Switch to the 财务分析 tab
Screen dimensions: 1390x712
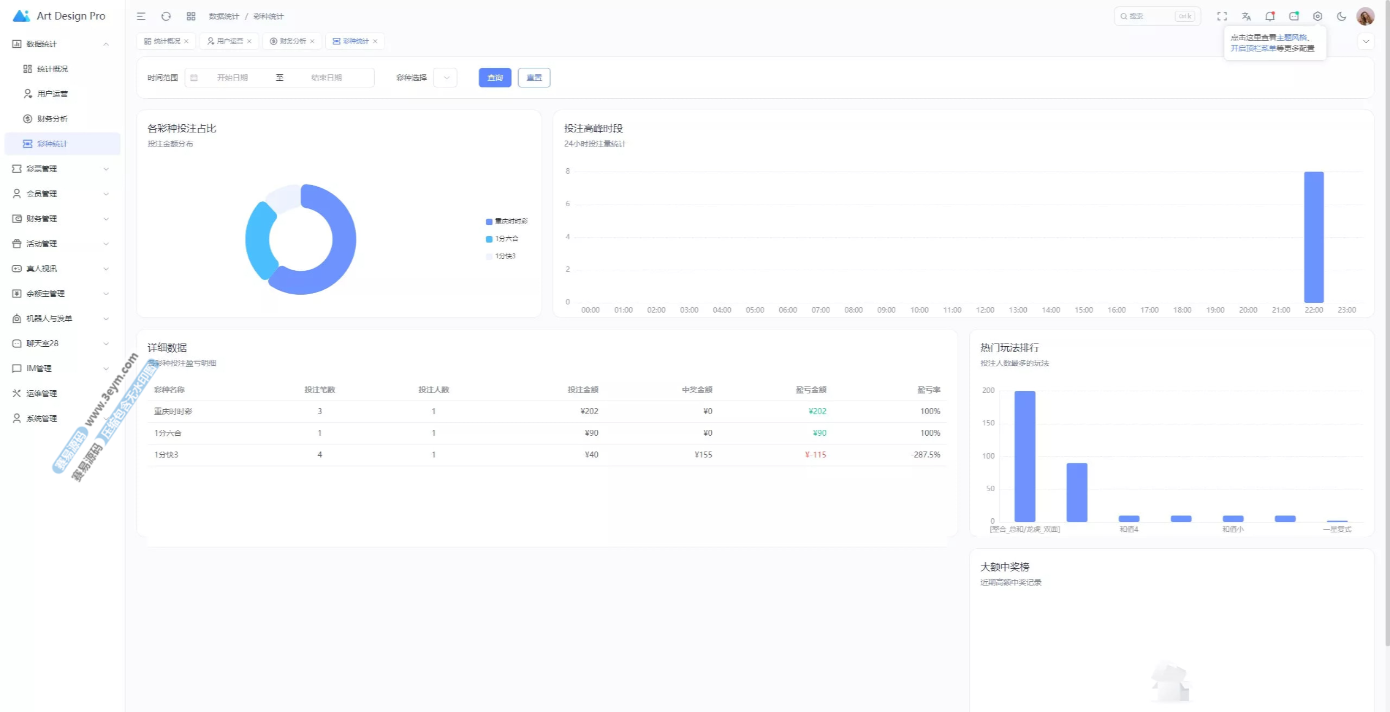click(292, 41)
